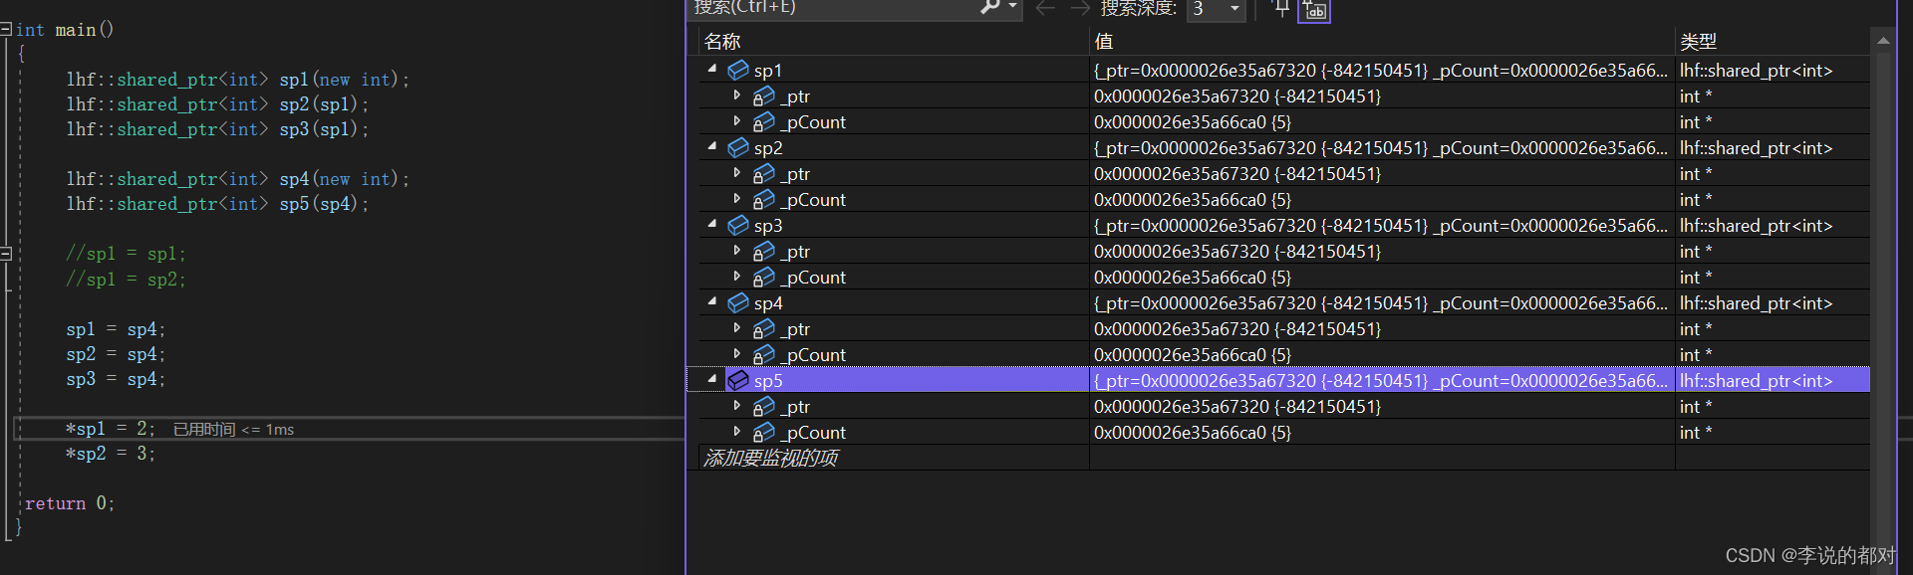Image resolution: width=1913 pixels, height=575 pixels.
Task: Click the sp5(sp4) declaration line
Action: (217, 204)
